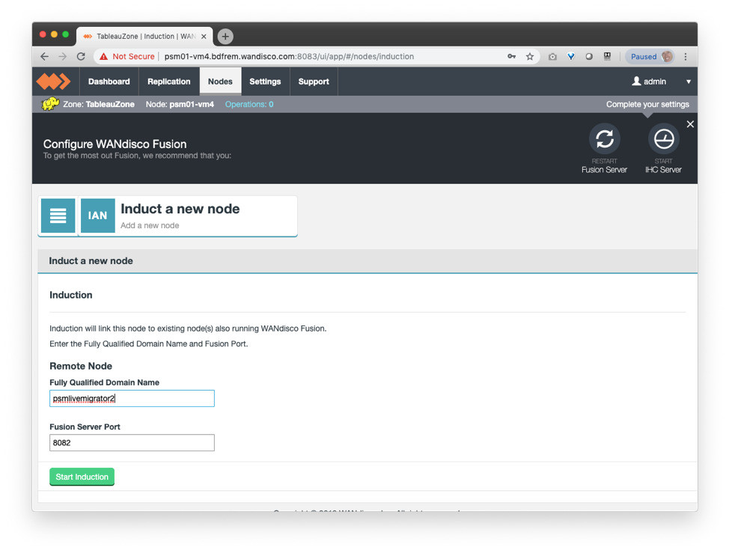This screenshot has width=729, height=553.
Task: Click Start IHC Server icon
Action: [663, 139]
